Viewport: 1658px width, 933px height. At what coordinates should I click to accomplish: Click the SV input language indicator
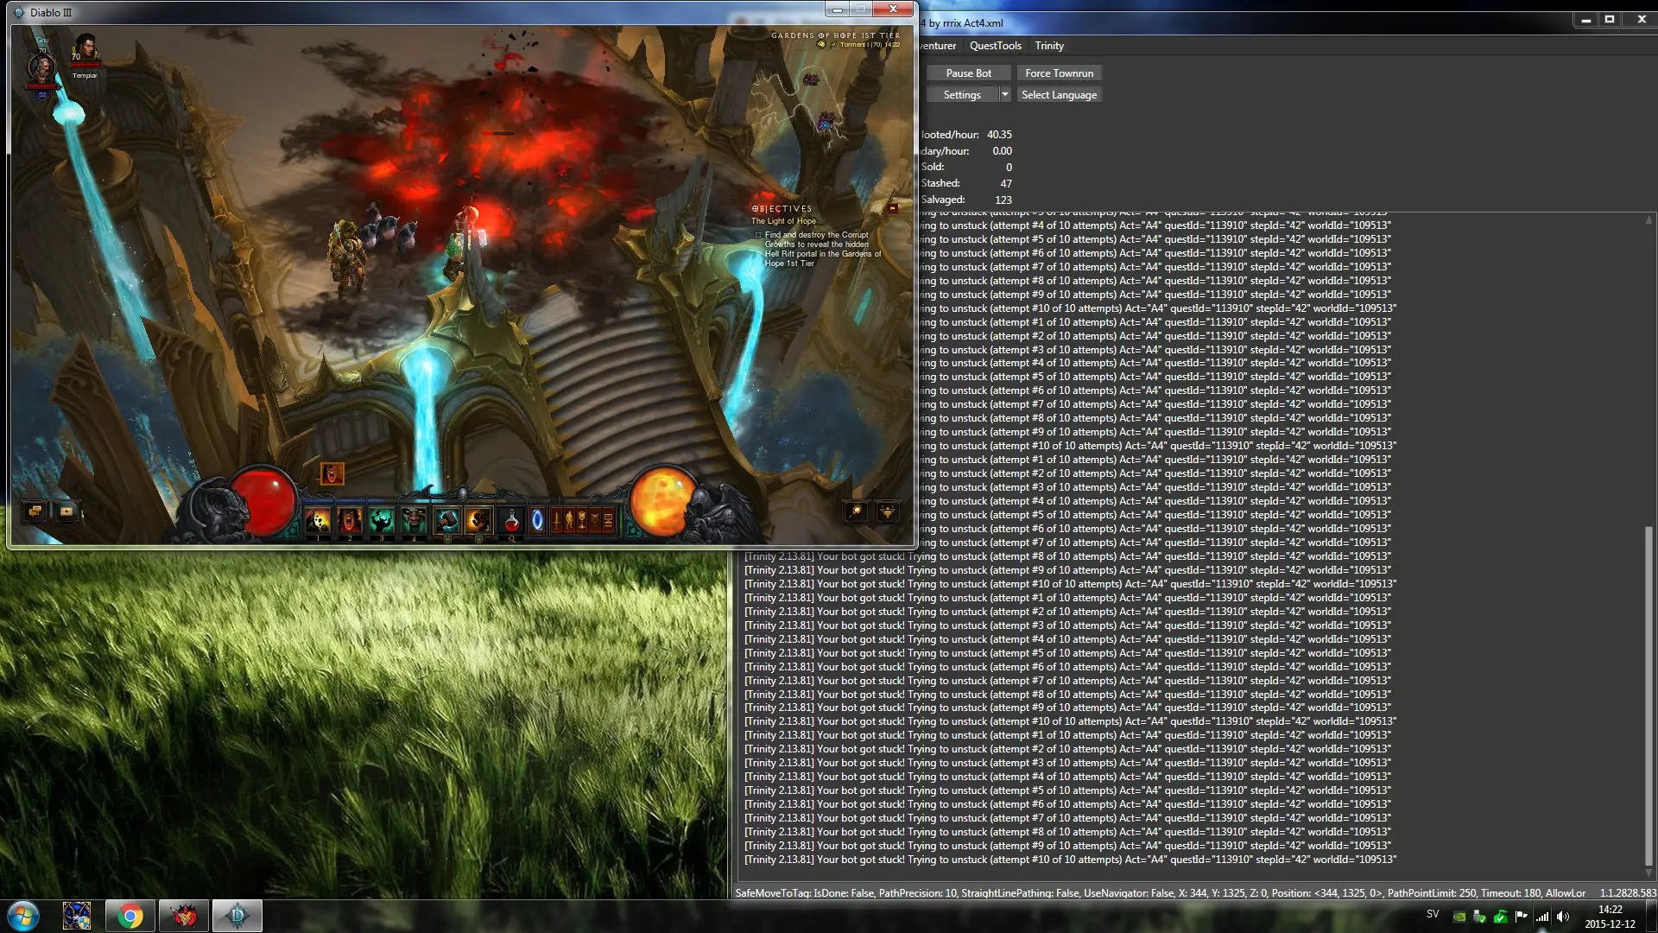1433,914
